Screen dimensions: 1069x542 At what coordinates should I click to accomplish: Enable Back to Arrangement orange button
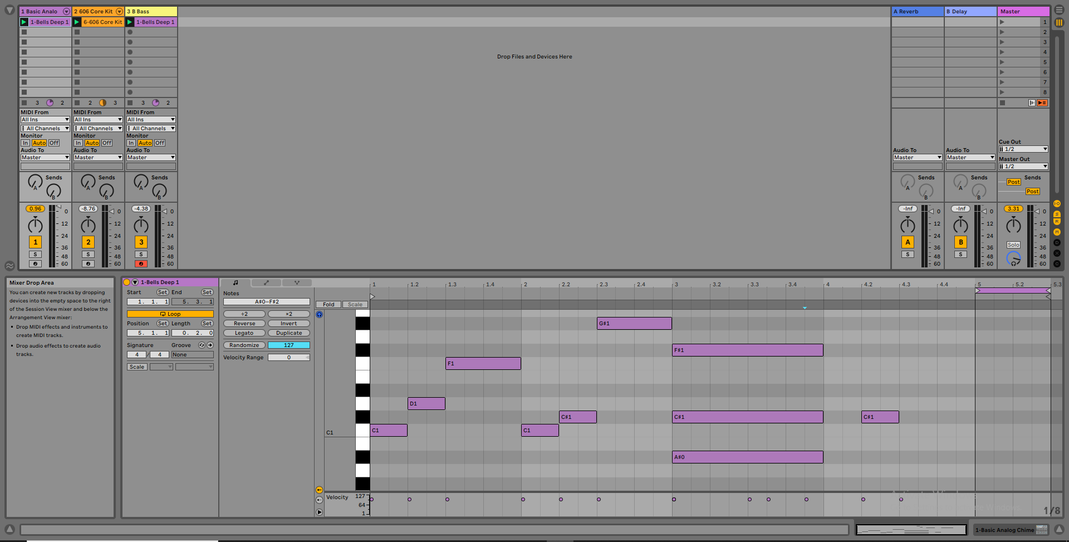pyautogui.click(x=1042, y=103)
